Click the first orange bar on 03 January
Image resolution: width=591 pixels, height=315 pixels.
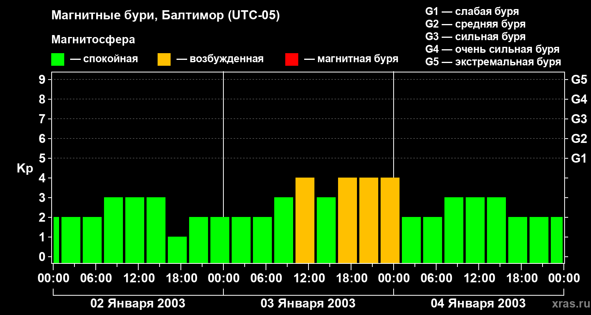(305, 220)
